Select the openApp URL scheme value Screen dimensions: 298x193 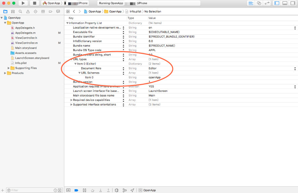(x=155, y=77)
